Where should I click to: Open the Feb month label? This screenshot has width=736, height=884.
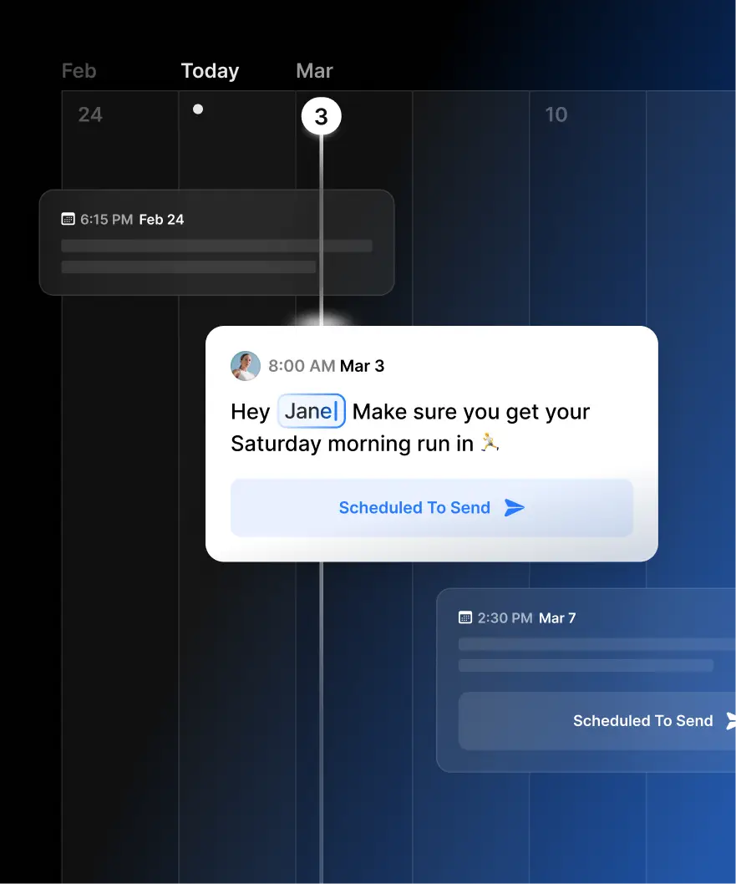[x=79, y=71]
